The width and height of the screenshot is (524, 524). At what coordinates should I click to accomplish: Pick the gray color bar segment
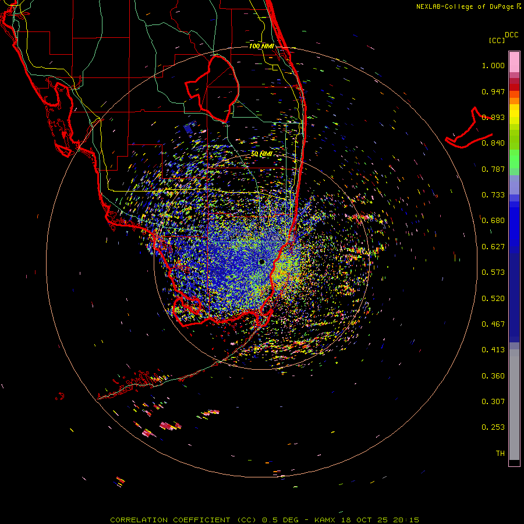(514, 405)
